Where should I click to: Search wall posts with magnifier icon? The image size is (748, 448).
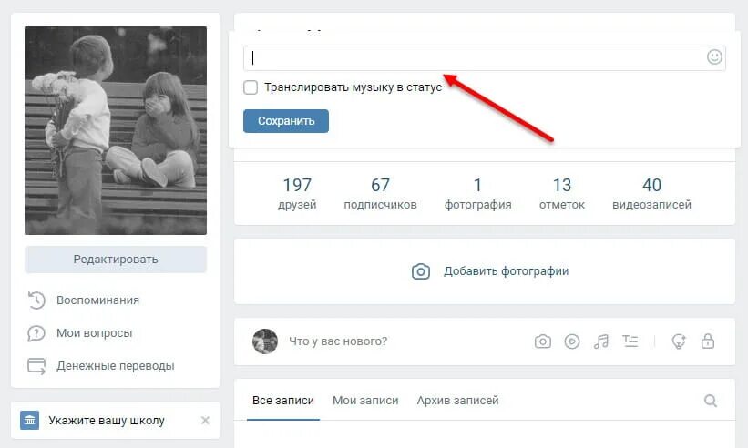point(711,401)
